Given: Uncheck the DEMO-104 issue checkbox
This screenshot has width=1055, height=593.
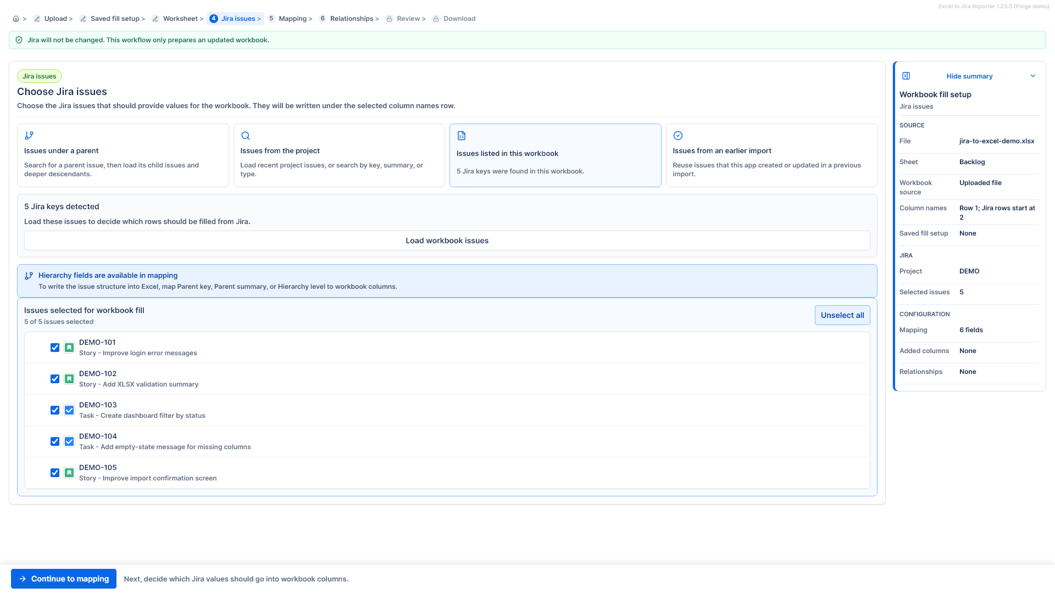Looking at the screenshot, I should click(x=55, y=441).
